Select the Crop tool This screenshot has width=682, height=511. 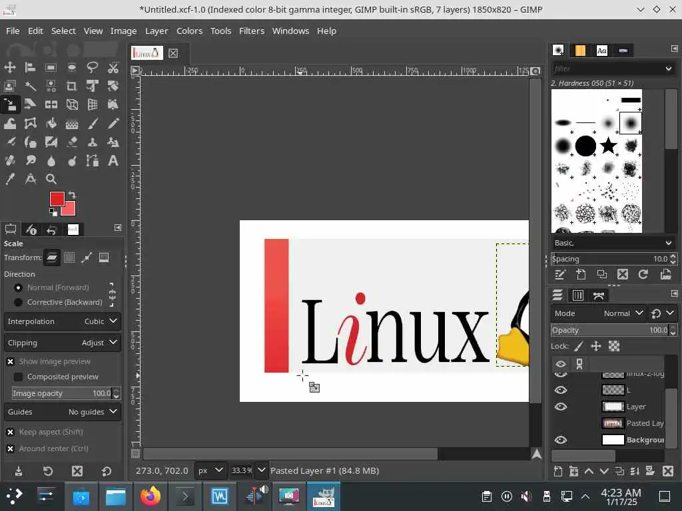click(72, 86)
